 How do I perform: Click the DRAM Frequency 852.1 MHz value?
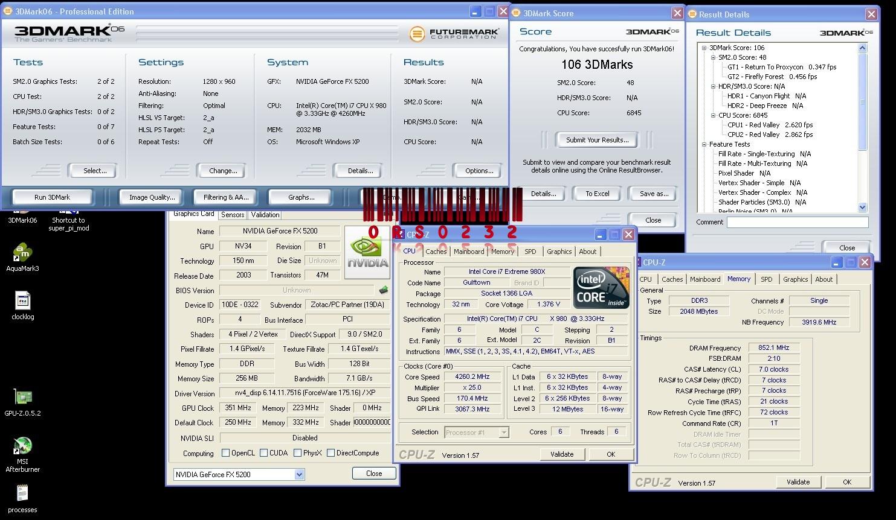coord(774,348)
